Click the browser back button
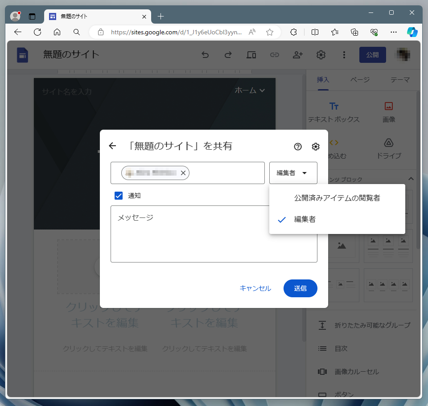 click(x=18, y=32)
